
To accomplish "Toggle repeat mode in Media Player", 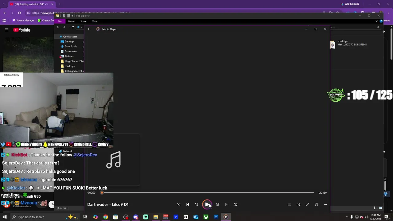I will point(235,204).
